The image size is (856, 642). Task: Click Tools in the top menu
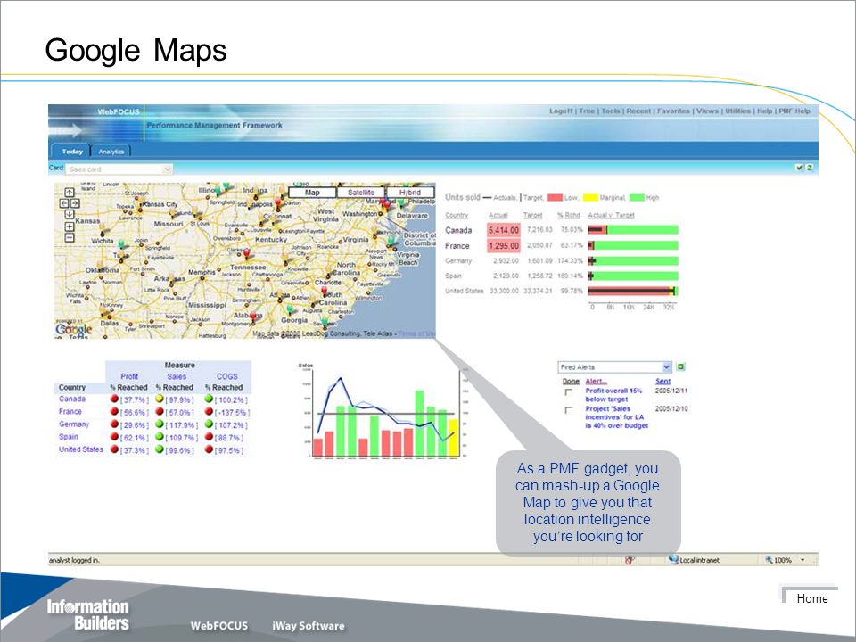610,111
